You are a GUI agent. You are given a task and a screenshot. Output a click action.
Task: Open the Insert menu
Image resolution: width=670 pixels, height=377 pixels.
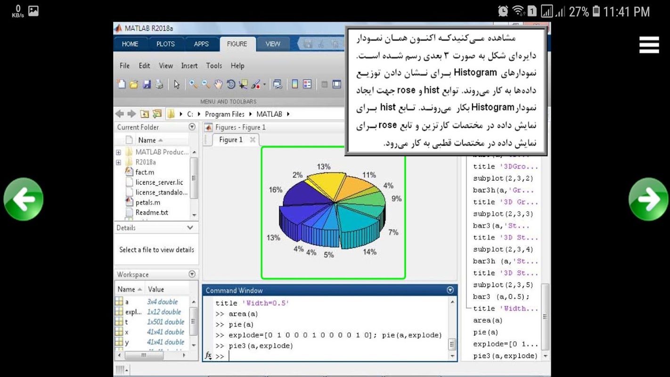pyautogui.click(x=189, y=66)
